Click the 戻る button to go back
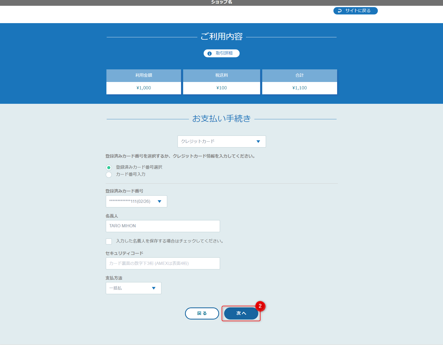This screenshot has width=443, height=345. [x=202, y=313]
